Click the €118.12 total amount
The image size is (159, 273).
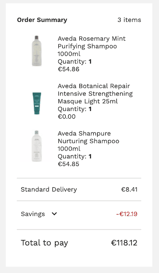124,243
